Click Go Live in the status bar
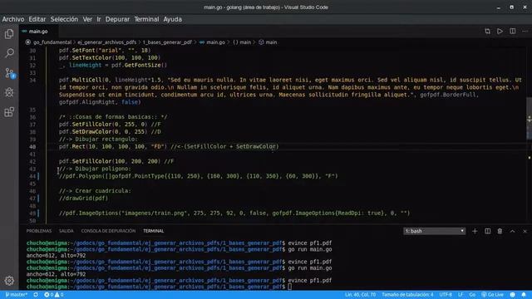This screenshot has height=299, width=532. click(x=492, y=295)
